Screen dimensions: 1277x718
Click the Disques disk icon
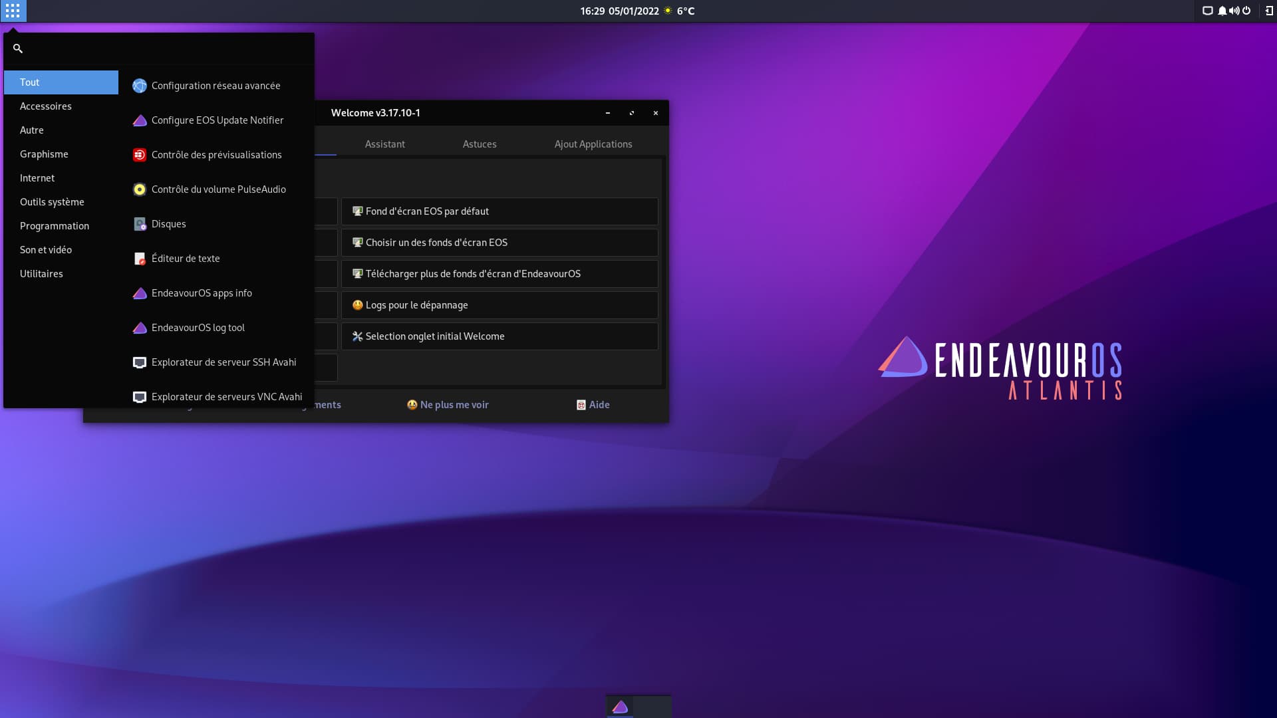[140, 224]
